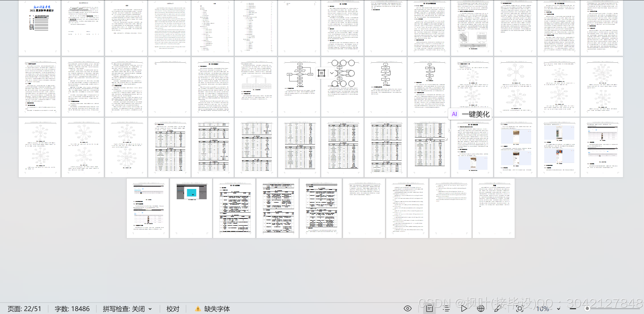Image resolution: width=644 pixels, height=314 pixels.
Task: Adjust the zoom slider handle
Action: (587, 309)
